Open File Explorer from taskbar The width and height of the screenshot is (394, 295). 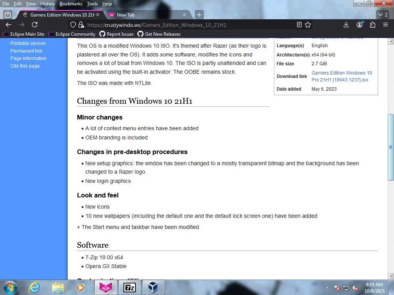tap(58, 287)
